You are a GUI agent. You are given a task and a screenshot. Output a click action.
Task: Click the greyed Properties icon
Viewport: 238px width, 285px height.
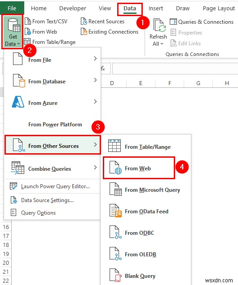coord(173,32)
